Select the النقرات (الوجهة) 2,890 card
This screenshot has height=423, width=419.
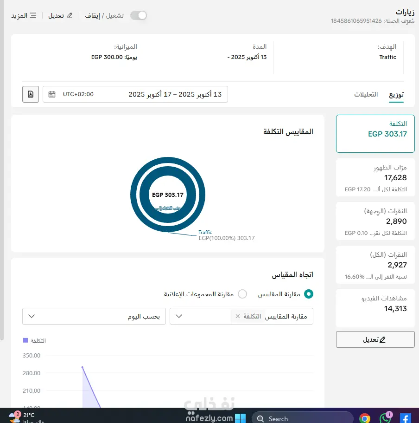click(375, 221)
